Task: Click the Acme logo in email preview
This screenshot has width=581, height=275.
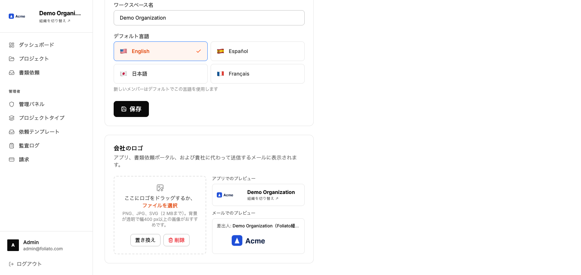Action: [x=248, y=241]
